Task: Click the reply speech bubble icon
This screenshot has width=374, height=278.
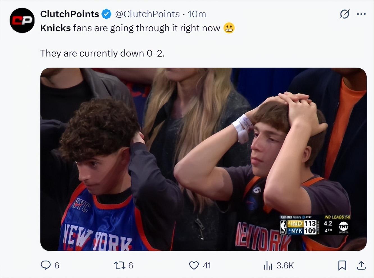Action: [x=45, y=265]
